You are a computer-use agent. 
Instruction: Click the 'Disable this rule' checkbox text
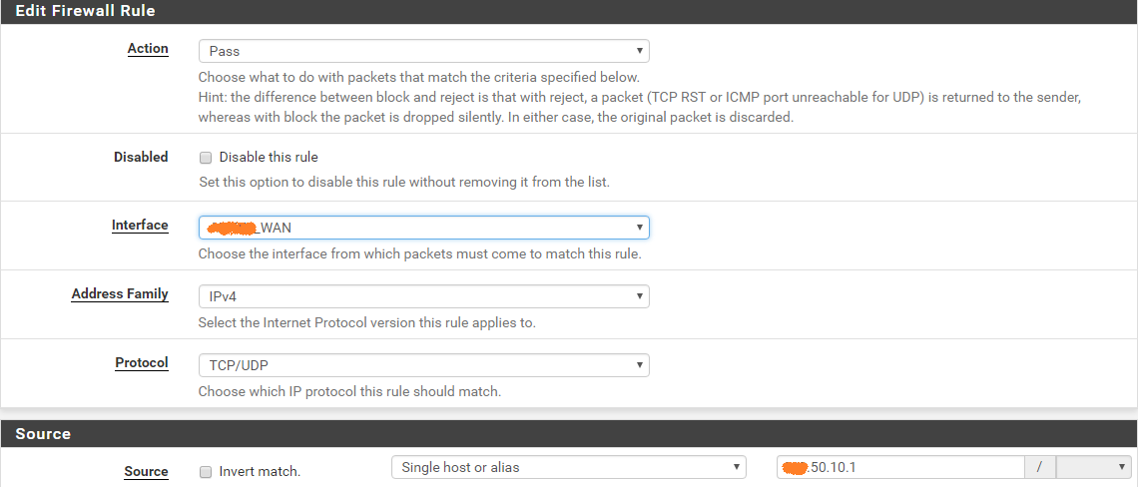(269, 157)
